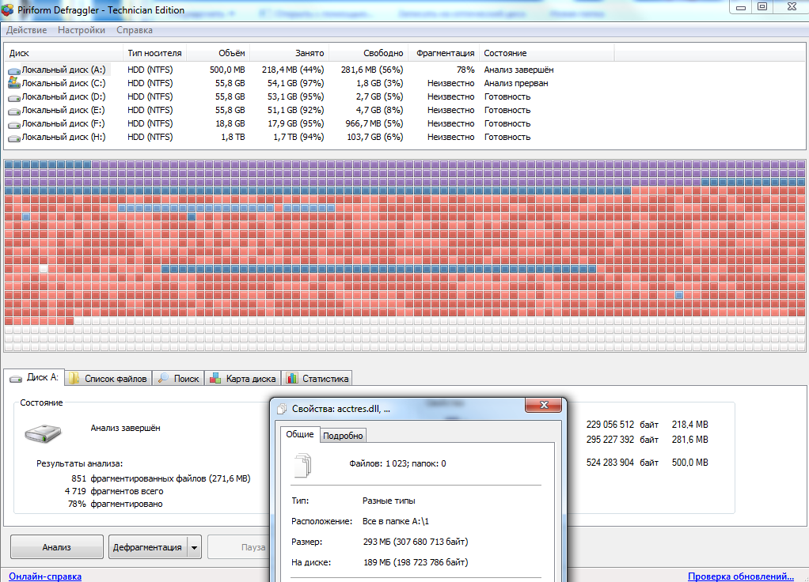Click Анализ прерван status for disk C:
809x582 pixels.
(x=516, y=83)
